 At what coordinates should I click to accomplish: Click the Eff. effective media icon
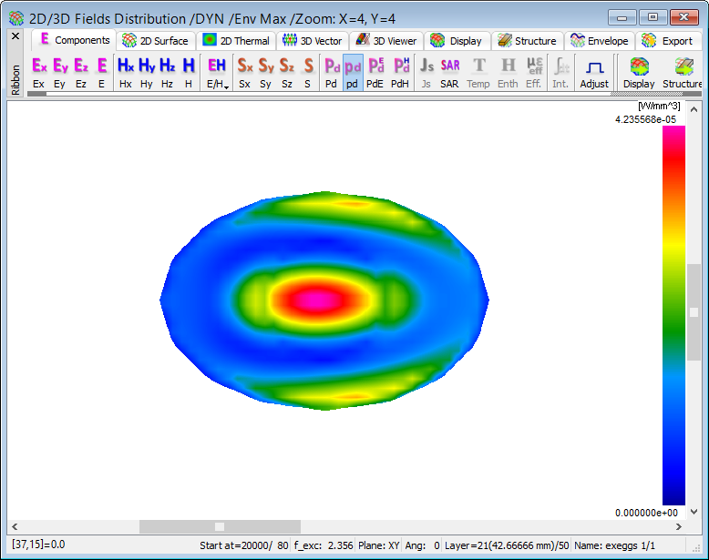[x=534, y=72]
